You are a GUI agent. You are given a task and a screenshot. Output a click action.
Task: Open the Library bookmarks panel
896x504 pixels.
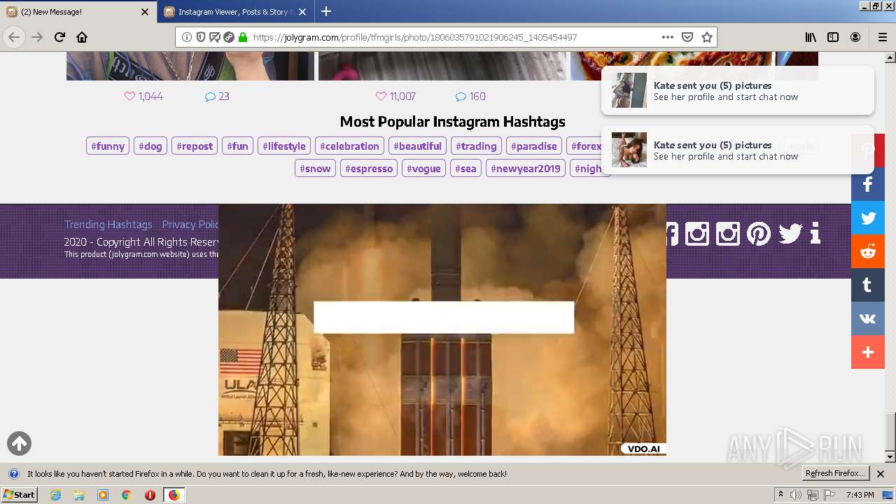click(x=811, y=37)
